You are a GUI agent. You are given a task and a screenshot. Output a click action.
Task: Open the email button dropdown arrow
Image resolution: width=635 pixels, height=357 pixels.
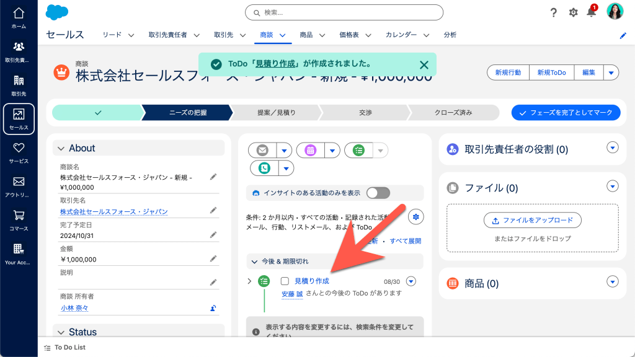(284, 151)
